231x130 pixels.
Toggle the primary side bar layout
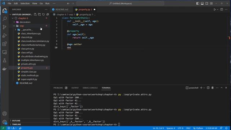point(198,3)
